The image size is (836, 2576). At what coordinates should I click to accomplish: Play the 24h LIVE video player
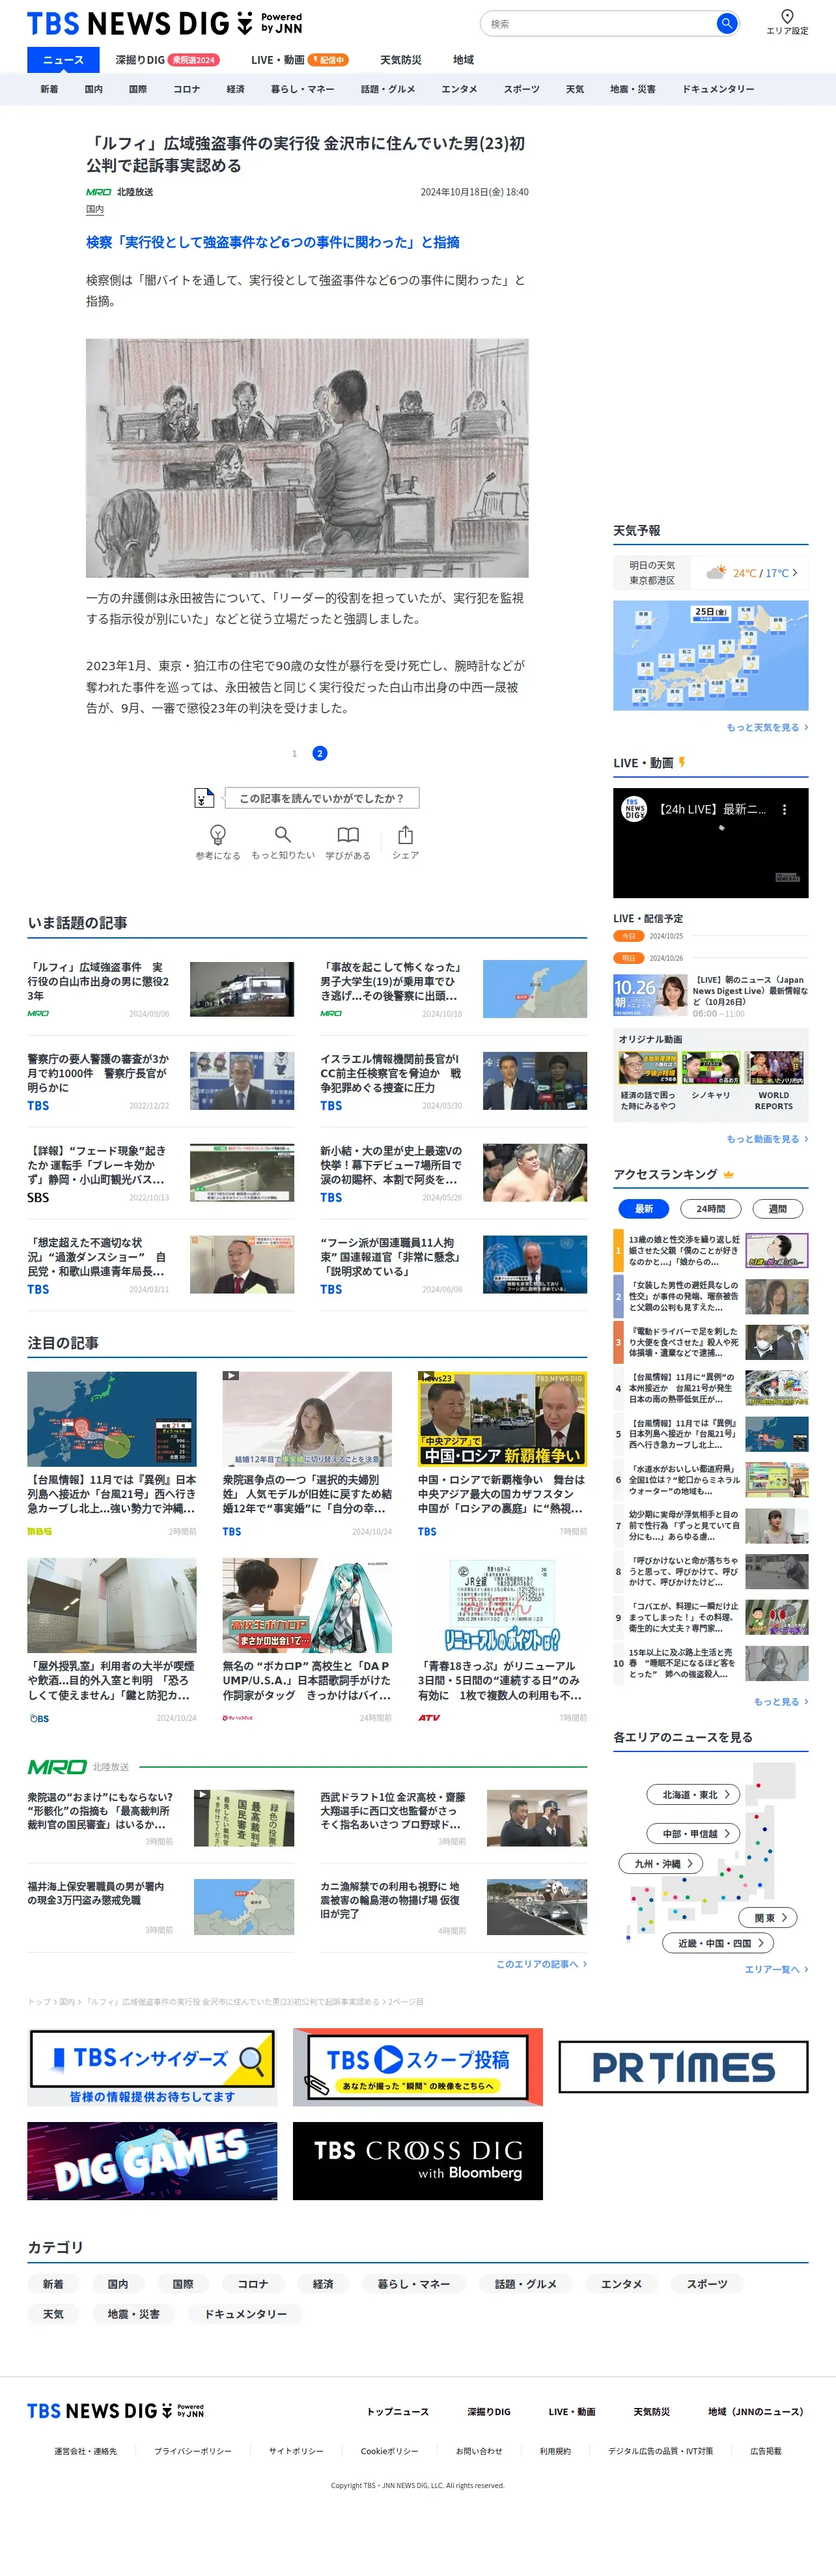pos(710,843)
